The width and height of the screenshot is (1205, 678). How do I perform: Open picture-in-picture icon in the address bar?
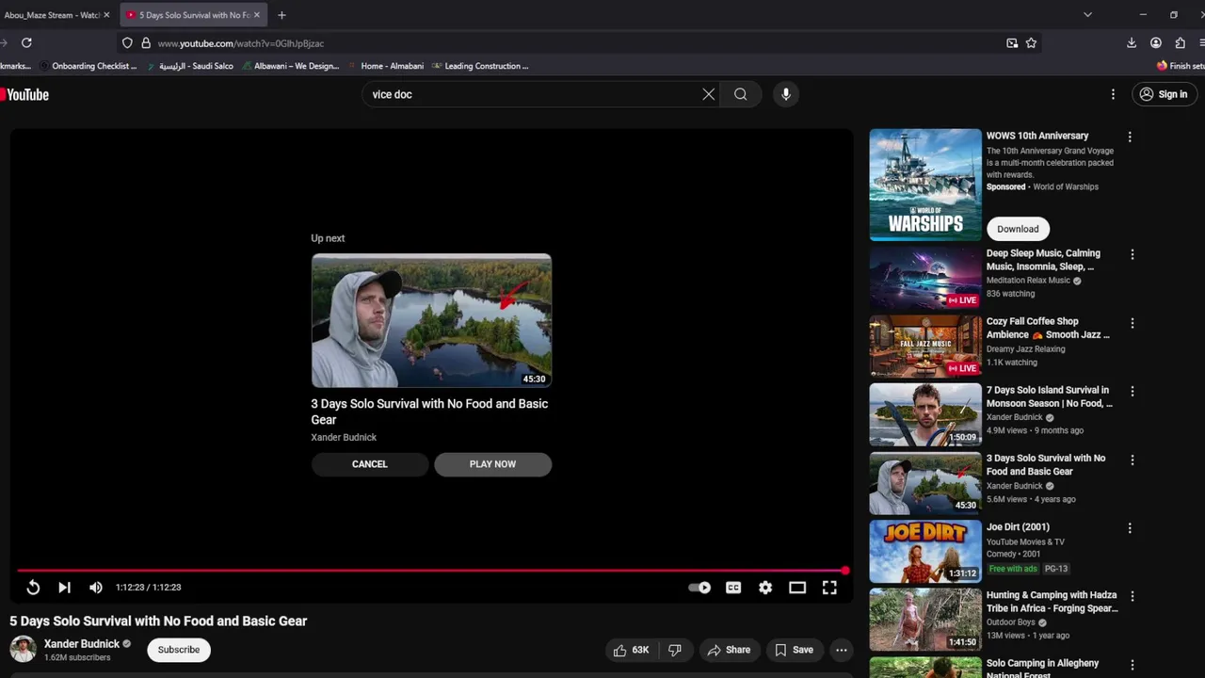1012,42
